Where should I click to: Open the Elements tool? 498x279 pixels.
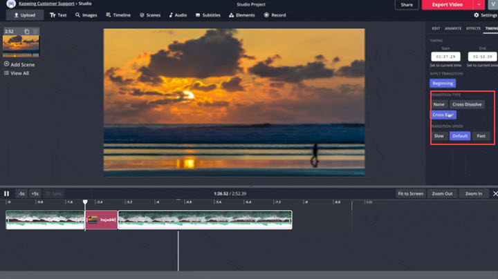[241, 15]
